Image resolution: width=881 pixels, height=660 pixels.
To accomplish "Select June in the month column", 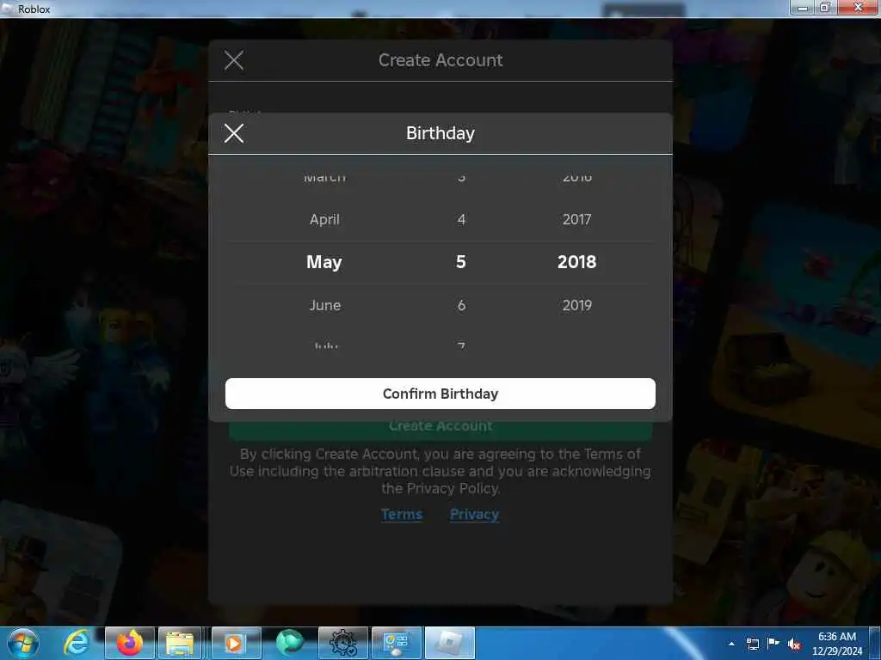I will click(324, 305).
